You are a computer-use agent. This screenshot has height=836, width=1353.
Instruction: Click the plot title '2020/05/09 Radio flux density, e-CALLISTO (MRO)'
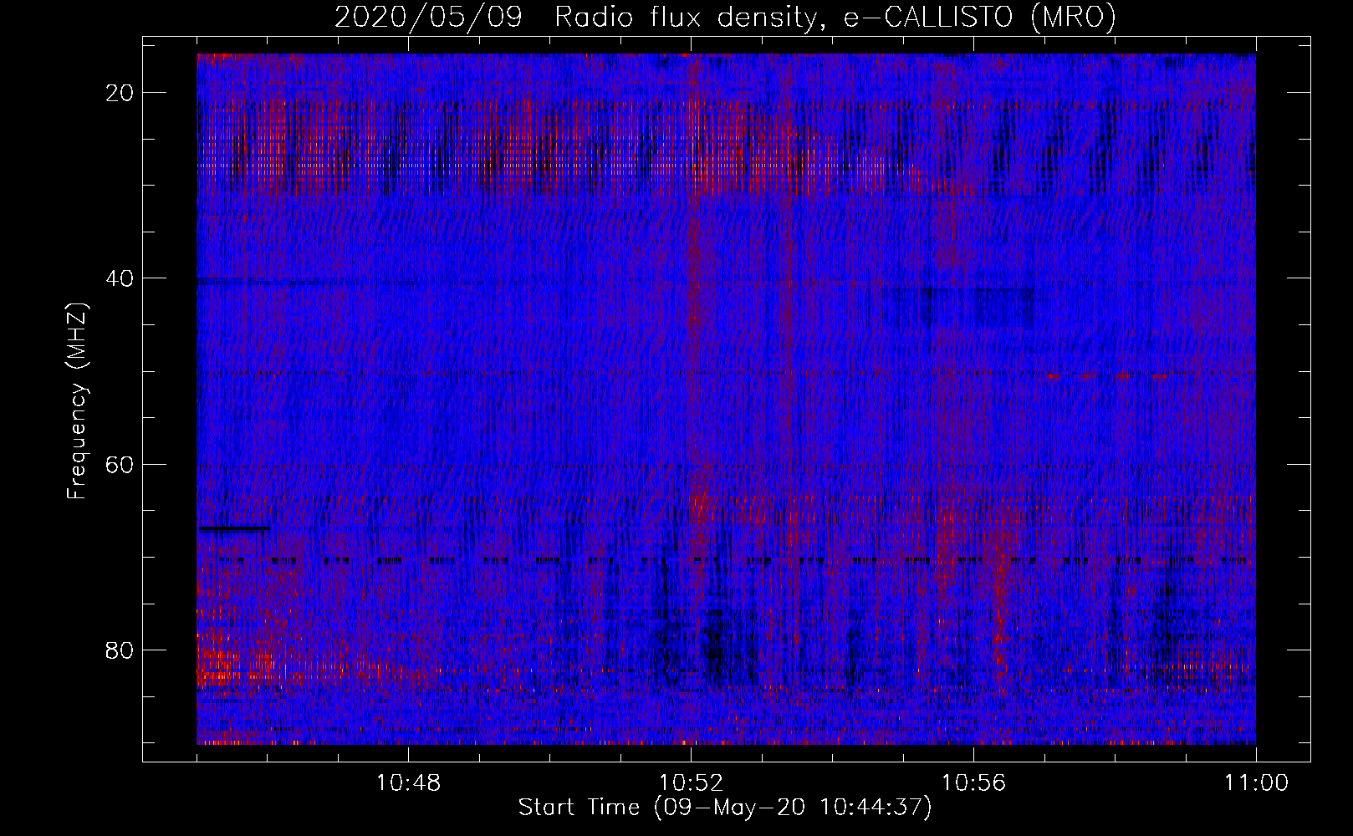(x=725, y=17)
